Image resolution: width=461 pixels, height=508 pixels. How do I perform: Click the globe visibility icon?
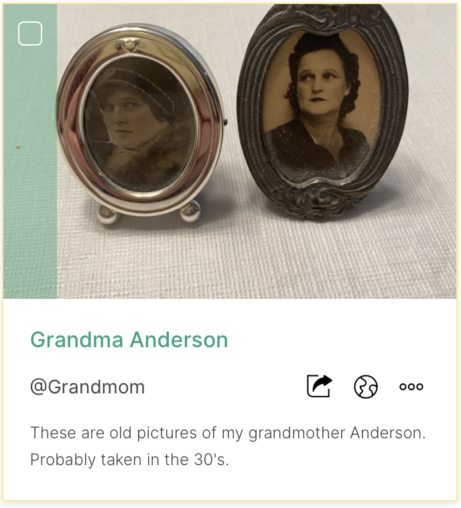[x=366, y=387]
